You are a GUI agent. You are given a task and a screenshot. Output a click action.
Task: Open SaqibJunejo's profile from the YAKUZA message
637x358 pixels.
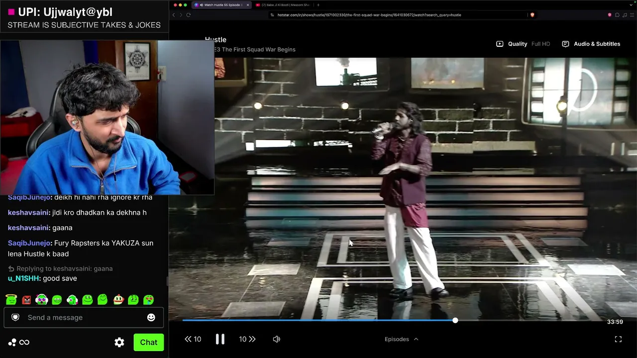click(29, 243)
